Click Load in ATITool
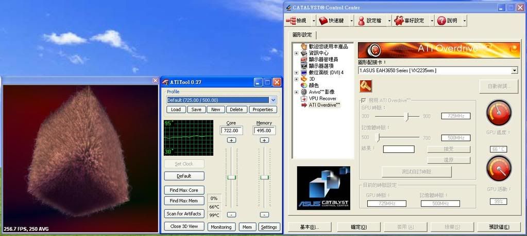Screen dimensions: 527x236 (176, 110)
